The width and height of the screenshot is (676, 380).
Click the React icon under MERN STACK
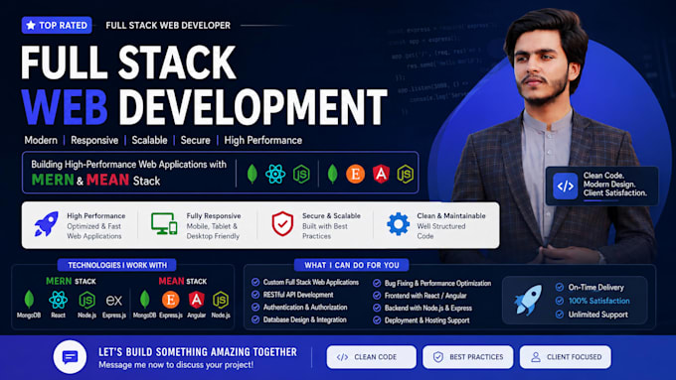pyautogui.click(x=59, y=300)
